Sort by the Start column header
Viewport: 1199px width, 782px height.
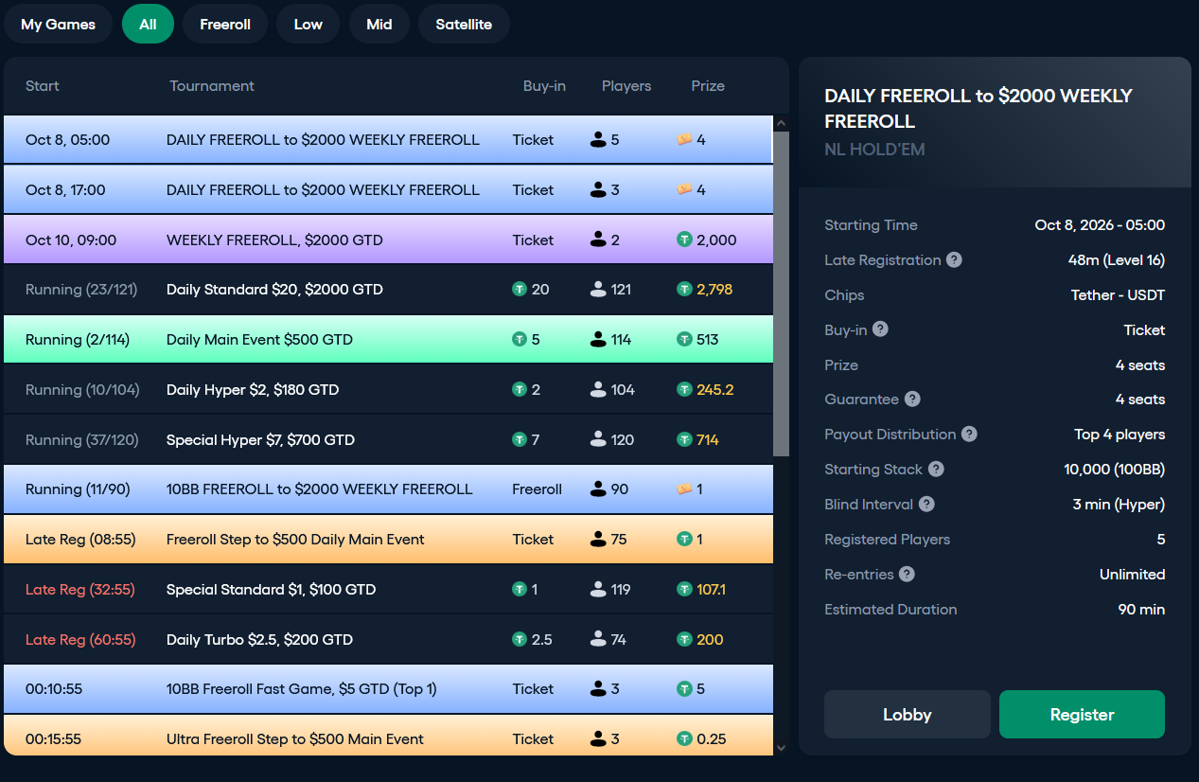tap(43, 86)
